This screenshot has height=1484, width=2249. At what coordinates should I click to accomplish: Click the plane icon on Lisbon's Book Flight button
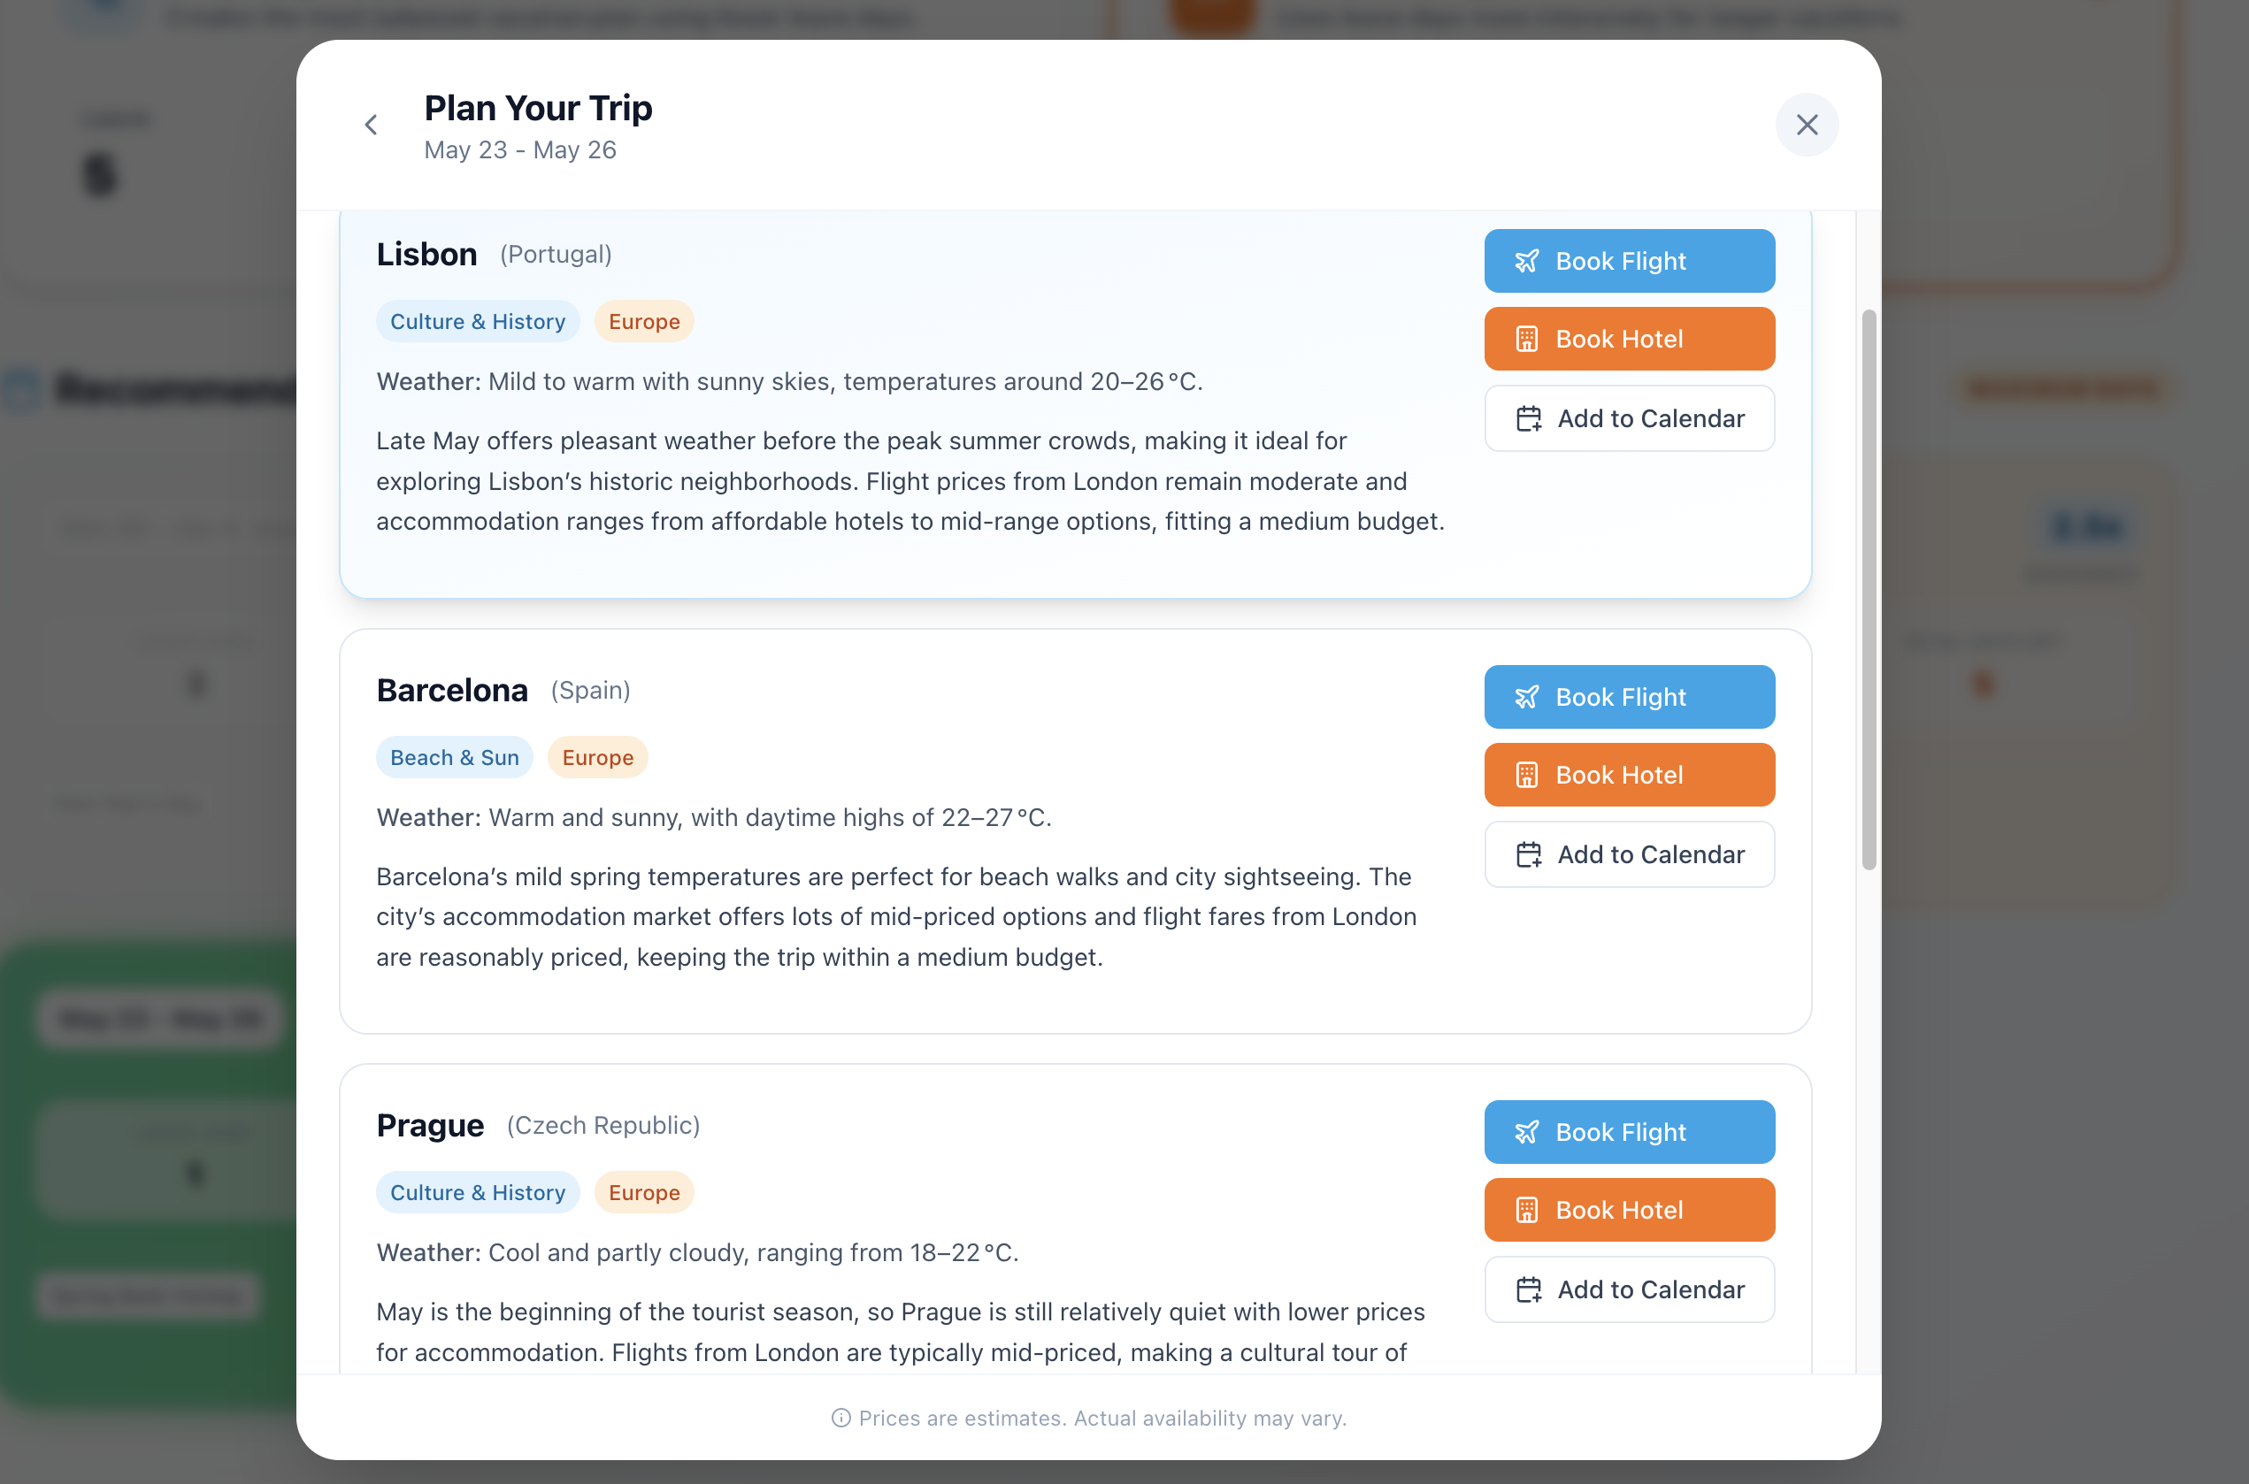(x=1528, y=260)
